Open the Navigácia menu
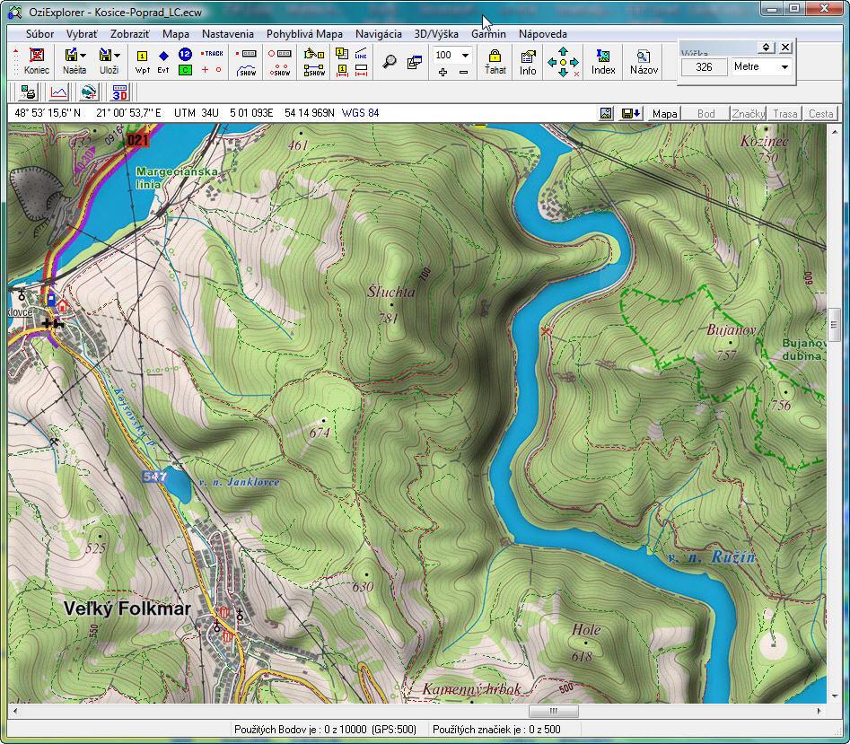 coord(378,34)
